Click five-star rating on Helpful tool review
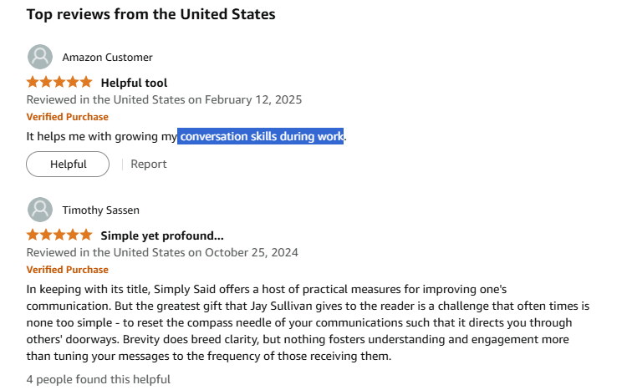 [59, 83]
